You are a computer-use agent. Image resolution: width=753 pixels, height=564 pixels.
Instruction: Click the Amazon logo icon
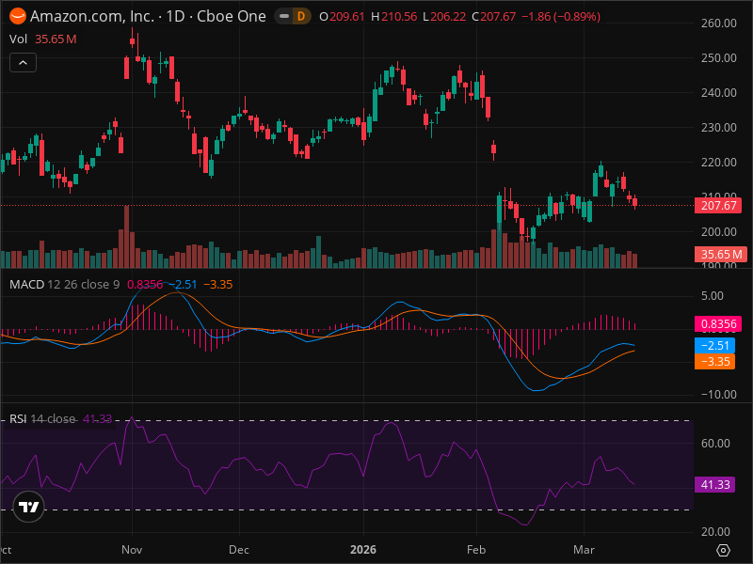coord(18,16)
